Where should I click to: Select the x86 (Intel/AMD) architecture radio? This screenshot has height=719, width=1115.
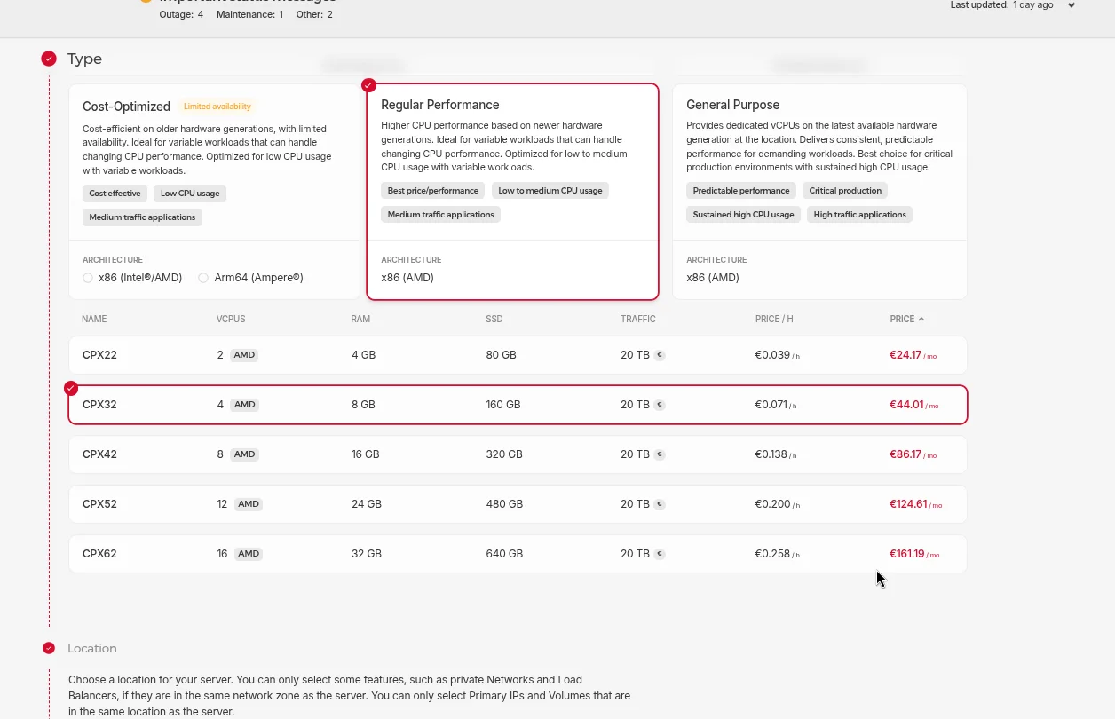(88, 278)
